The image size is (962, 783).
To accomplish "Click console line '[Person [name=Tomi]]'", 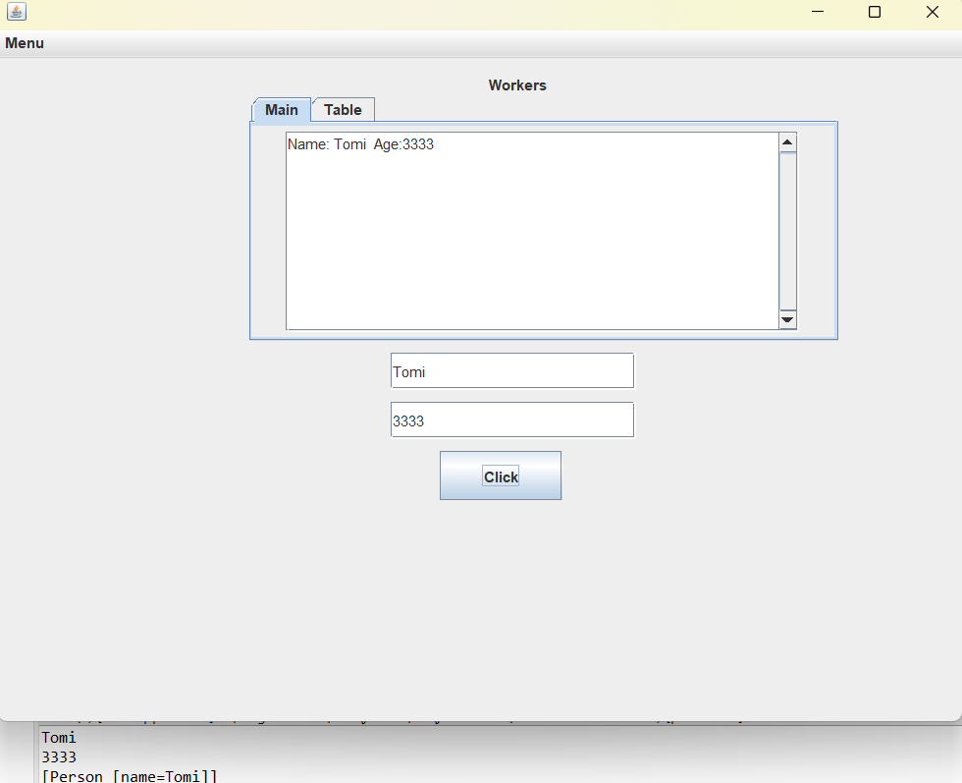I will [130, 776].
